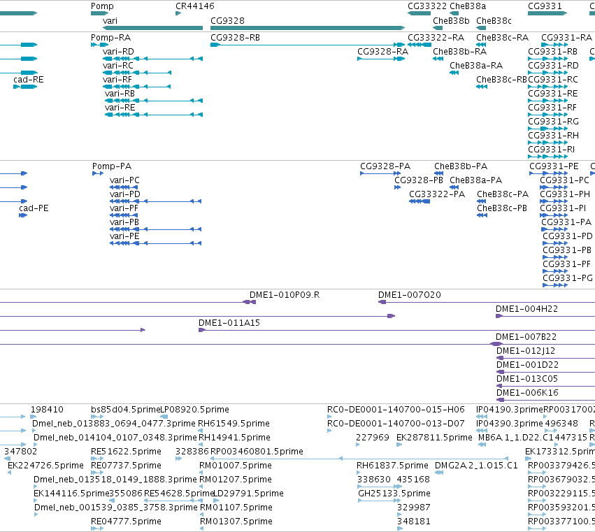The height and width of the screenshot is (532, 595).
Task: Select the vari-PB protein label
Action: pos(124,222)
